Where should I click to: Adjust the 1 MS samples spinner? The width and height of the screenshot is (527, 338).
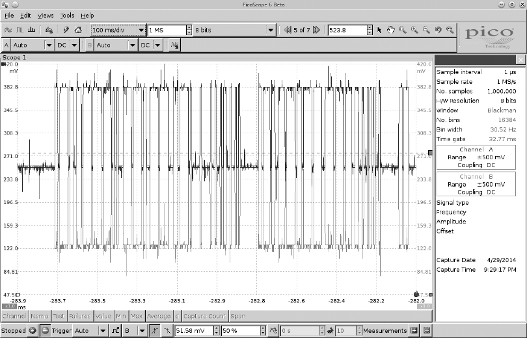coord(189,30)
